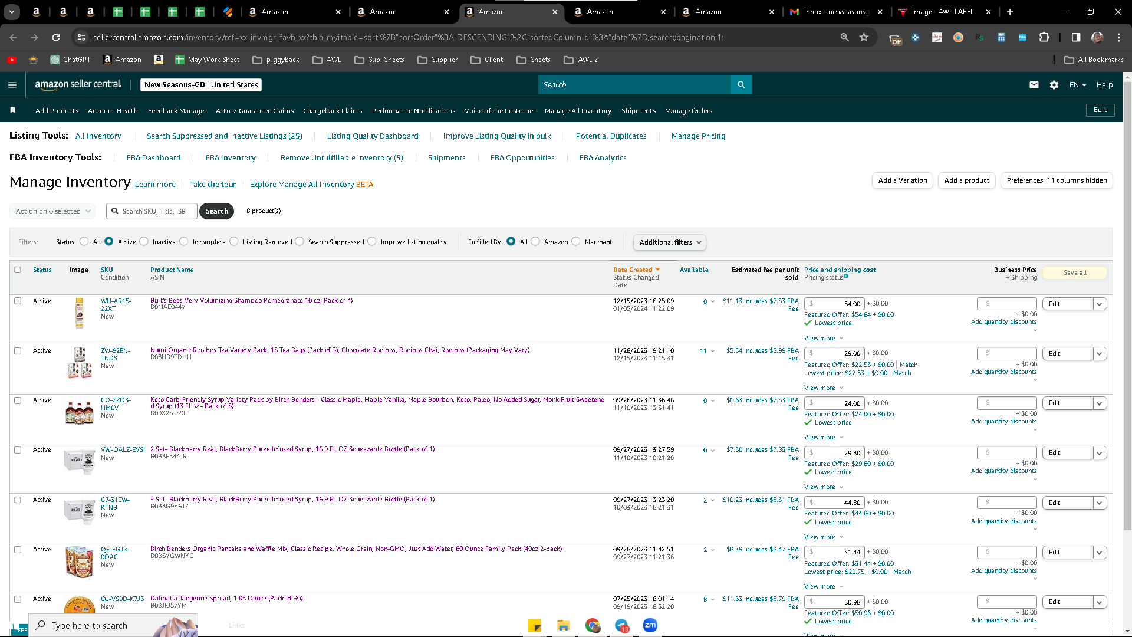The image size is (1132, 637).
Task: Click the search magnifier button in the header
Action: [x=741, y=85]
